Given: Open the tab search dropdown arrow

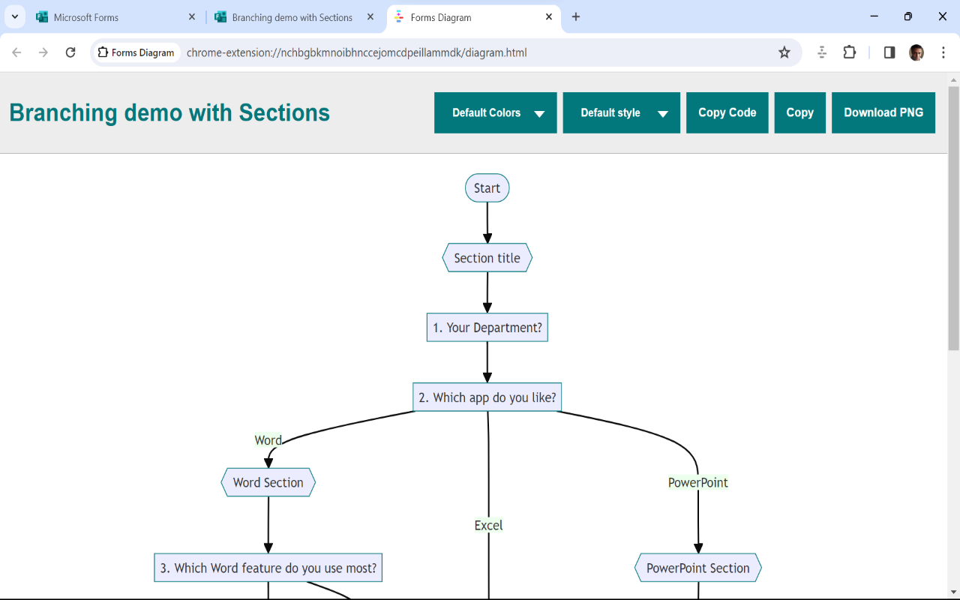Looking at the screenshot, I should click(x=14, y=16).
